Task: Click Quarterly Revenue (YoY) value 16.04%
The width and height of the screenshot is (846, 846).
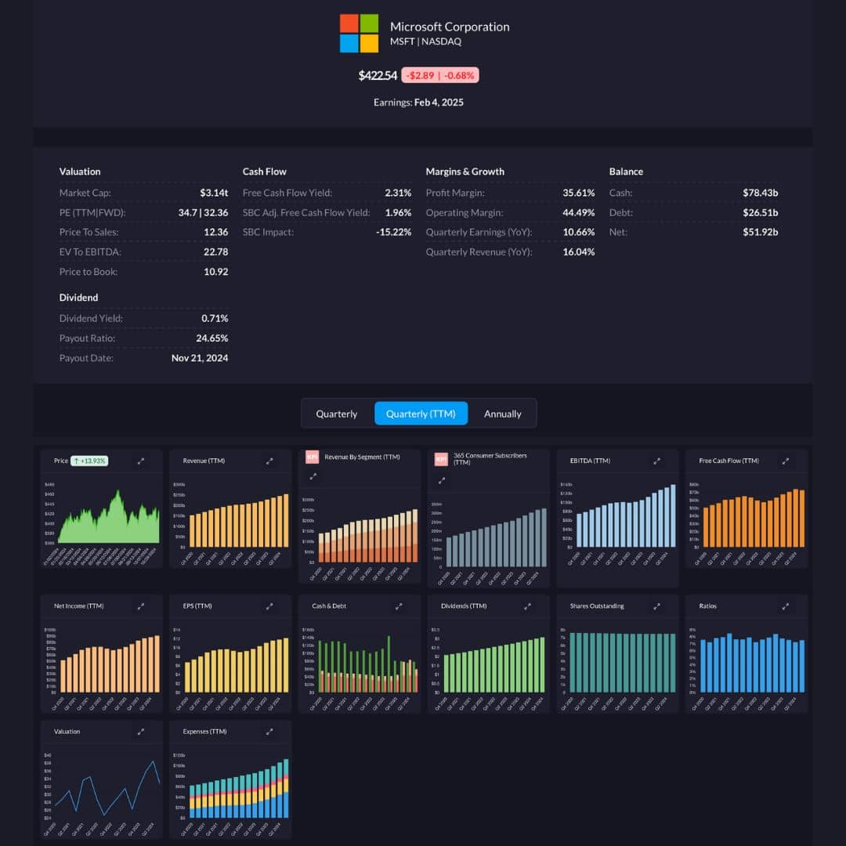Action: coord(579,252)
